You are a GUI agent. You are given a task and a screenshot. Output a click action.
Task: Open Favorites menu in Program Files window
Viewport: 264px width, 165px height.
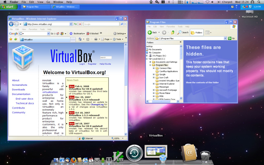(x=171, y=26)
